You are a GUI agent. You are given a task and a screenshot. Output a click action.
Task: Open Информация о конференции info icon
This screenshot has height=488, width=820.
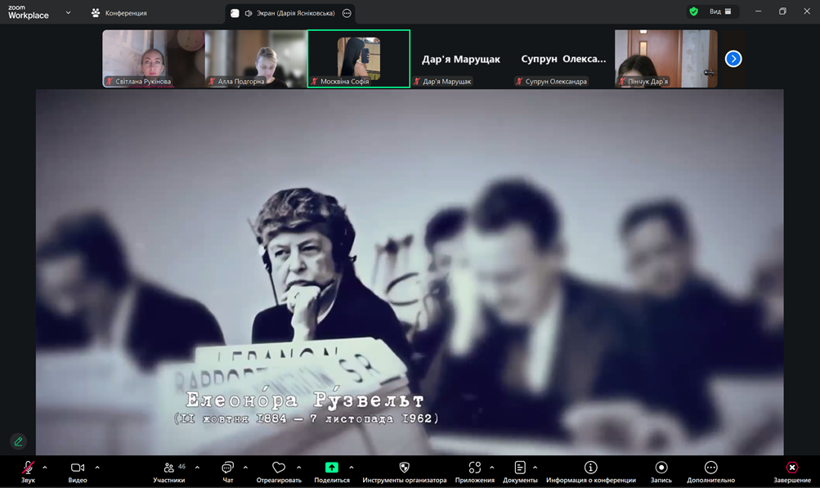coord(590,468)
